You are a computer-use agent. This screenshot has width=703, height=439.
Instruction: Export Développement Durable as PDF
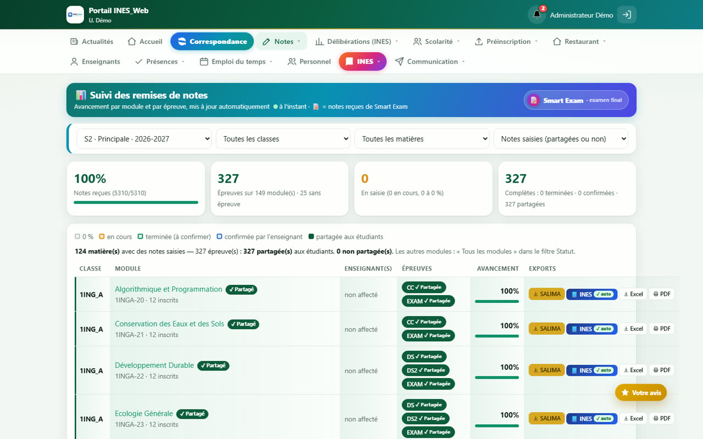pyautogui.click(x=662, y=370)
